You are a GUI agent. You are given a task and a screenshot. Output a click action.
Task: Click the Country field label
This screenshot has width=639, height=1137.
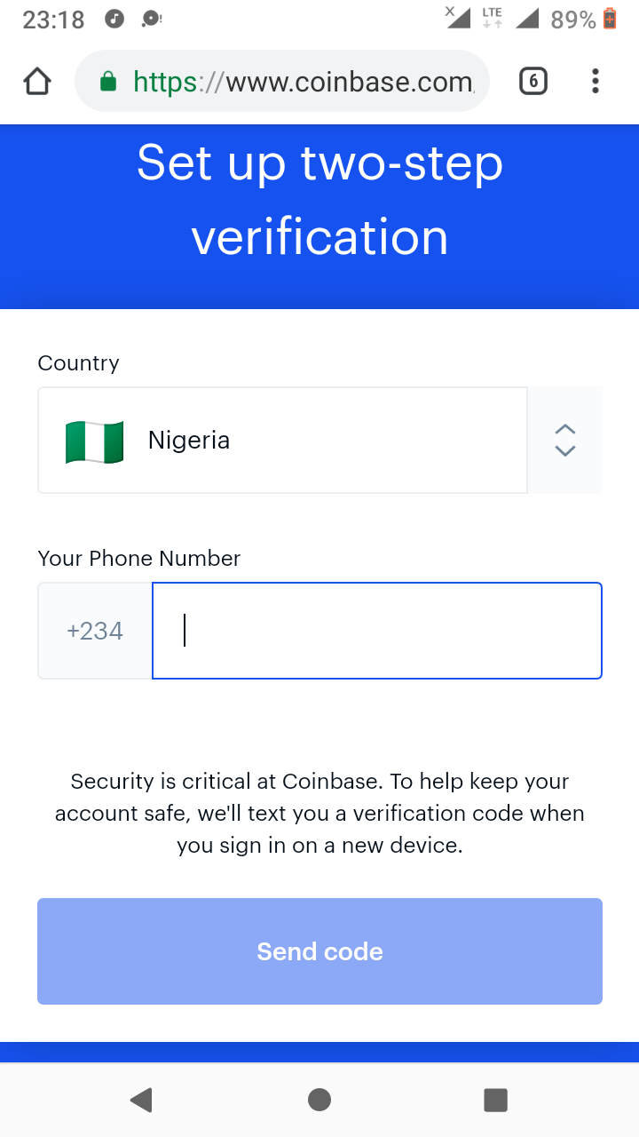tap(78, 362)
